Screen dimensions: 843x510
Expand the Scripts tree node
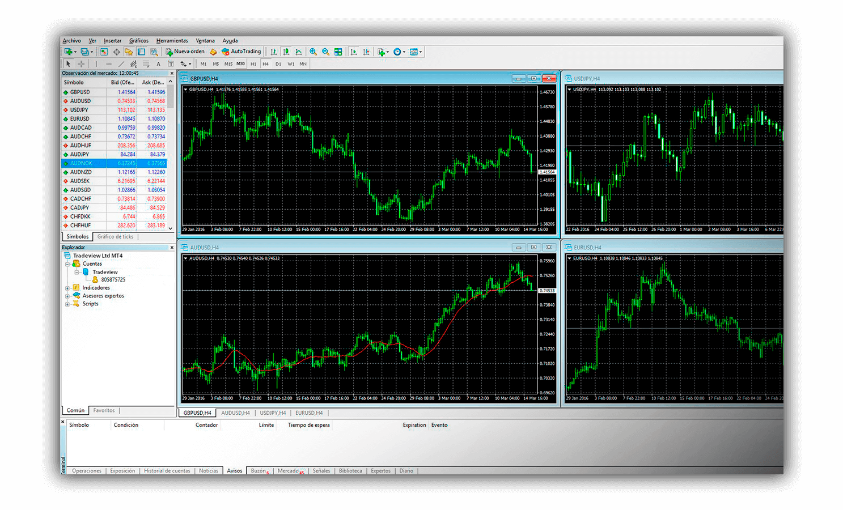67,304
